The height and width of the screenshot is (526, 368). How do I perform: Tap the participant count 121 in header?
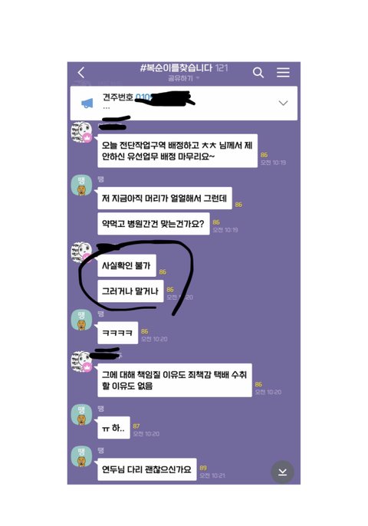[x=222, y=68]
